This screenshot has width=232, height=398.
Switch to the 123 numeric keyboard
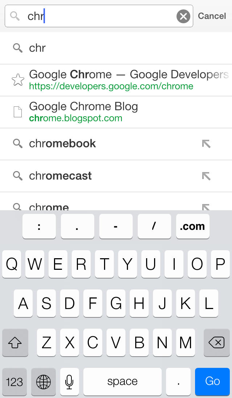click(x=15, y=382)
